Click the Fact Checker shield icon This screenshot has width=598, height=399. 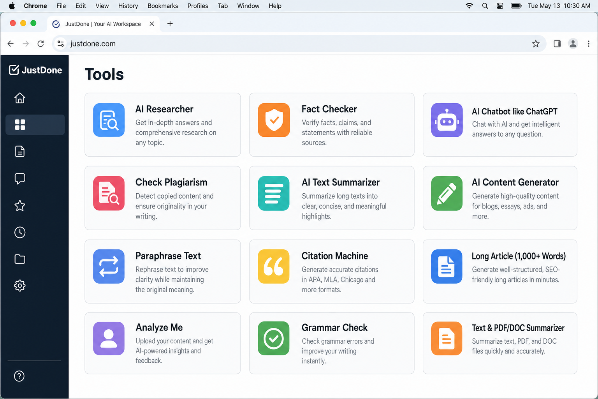(274, 120)
